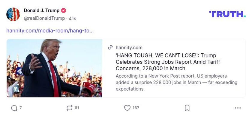Click the TRUTH logo
This screenshot has height=121, width=252.
[227, 14]
